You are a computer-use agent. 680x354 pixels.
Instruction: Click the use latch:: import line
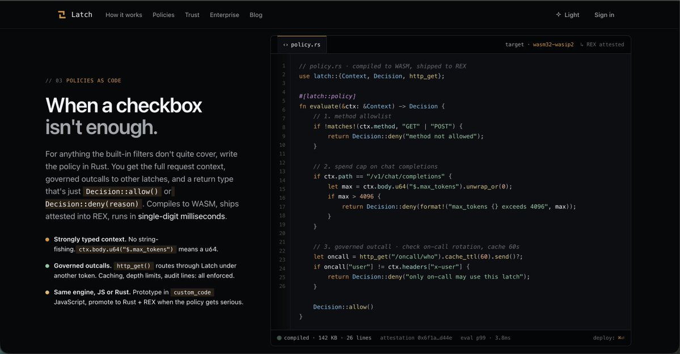click(x=371, y=76)
